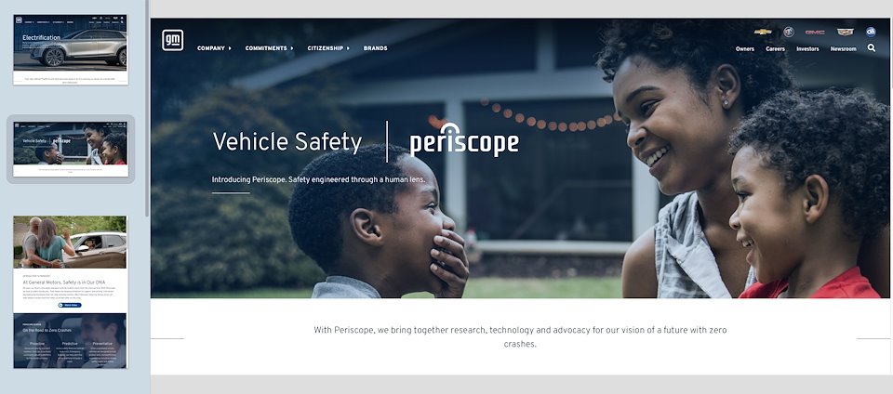This screenshot has height=394, width=893.
Task: Open the Chevrolet brand logo
Action: [x=763, y=32]
